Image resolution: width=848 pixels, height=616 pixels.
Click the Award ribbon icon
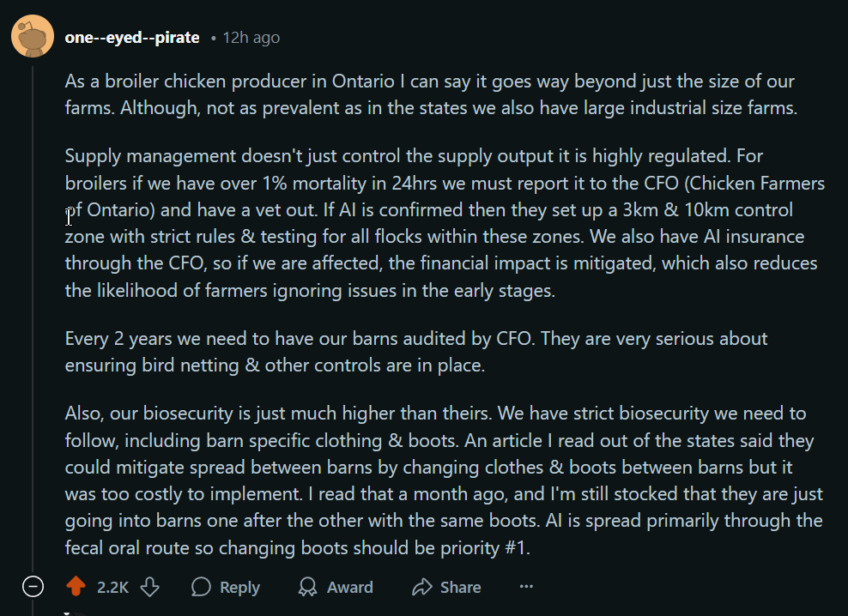tap(307, 587)
